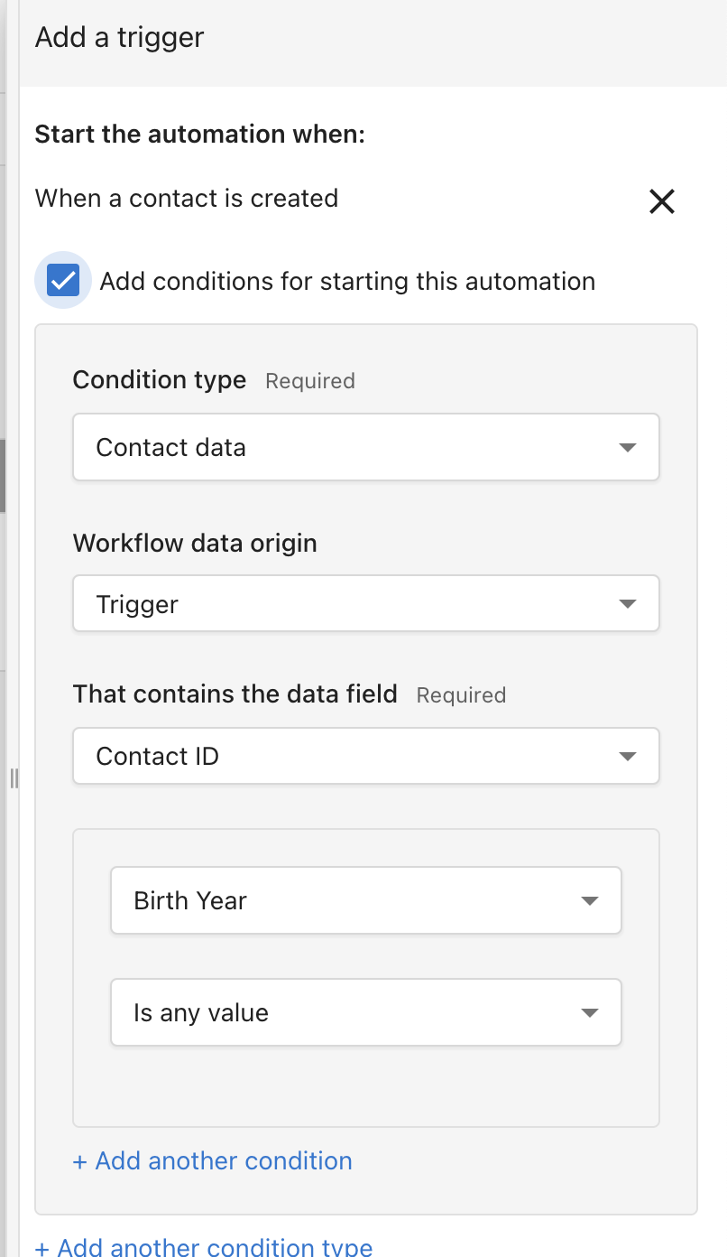Viewport: 727px width, 1257px height.
Task: Click the arrow icon in the Contact ID field
Action: [628, 756]
